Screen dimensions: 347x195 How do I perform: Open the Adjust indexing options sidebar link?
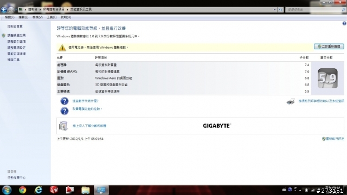16,42
